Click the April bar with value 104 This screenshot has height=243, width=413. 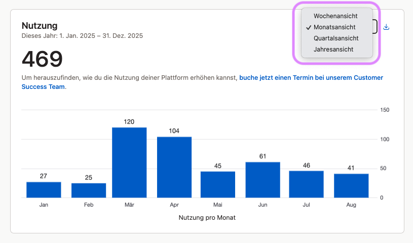pyautogui.click(x=174, y=167)
